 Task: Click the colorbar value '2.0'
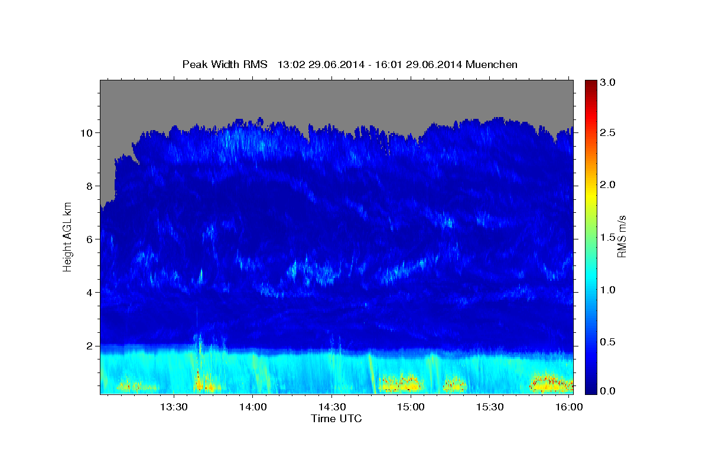[x=608, y=185]
